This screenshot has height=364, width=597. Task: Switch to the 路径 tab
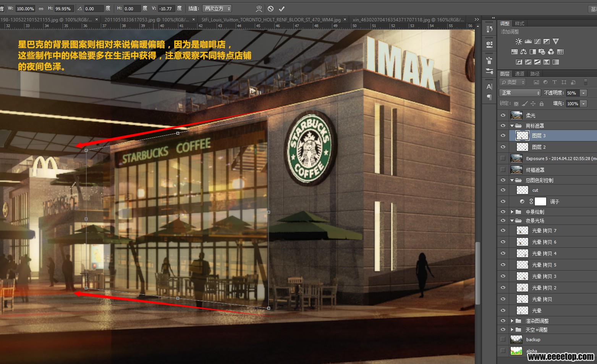point(535,74)
